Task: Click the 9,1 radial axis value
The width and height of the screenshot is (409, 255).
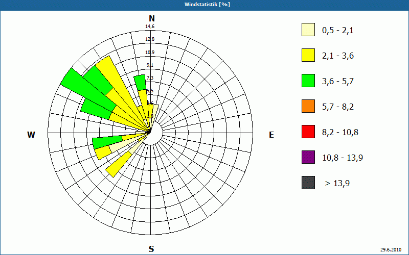Action: [150, 65]
